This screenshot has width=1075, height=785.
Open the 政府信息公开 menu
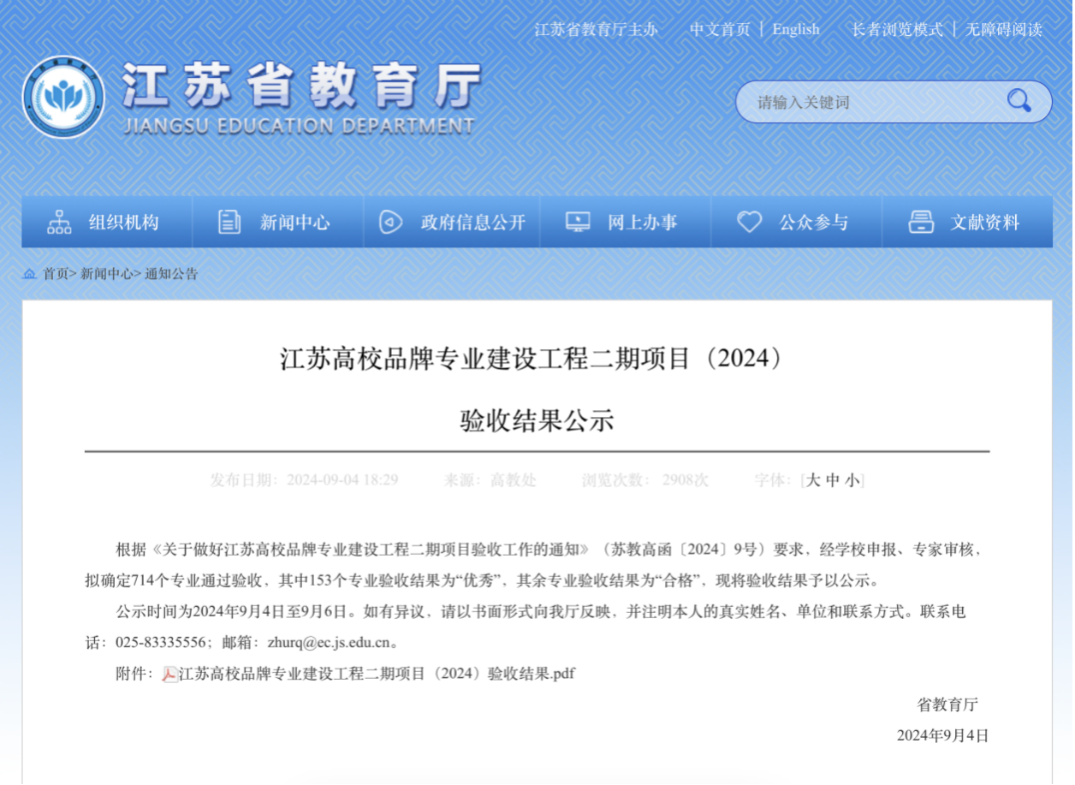coord(472,223)
